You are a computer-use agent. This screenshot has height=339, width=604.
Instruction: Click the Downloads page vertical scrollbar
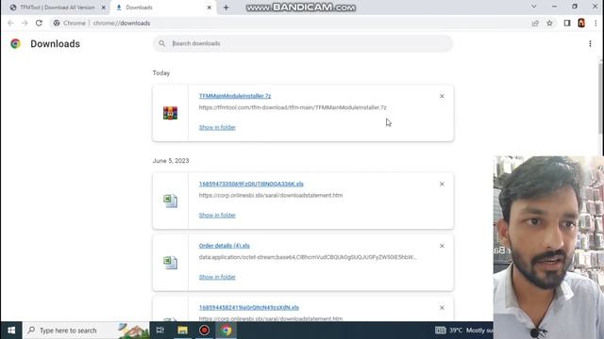pyautogui.click(x=600, y=97)
